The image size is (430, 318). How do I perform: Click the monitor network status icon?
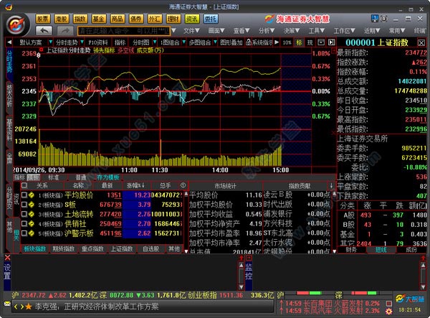point(375,19)
